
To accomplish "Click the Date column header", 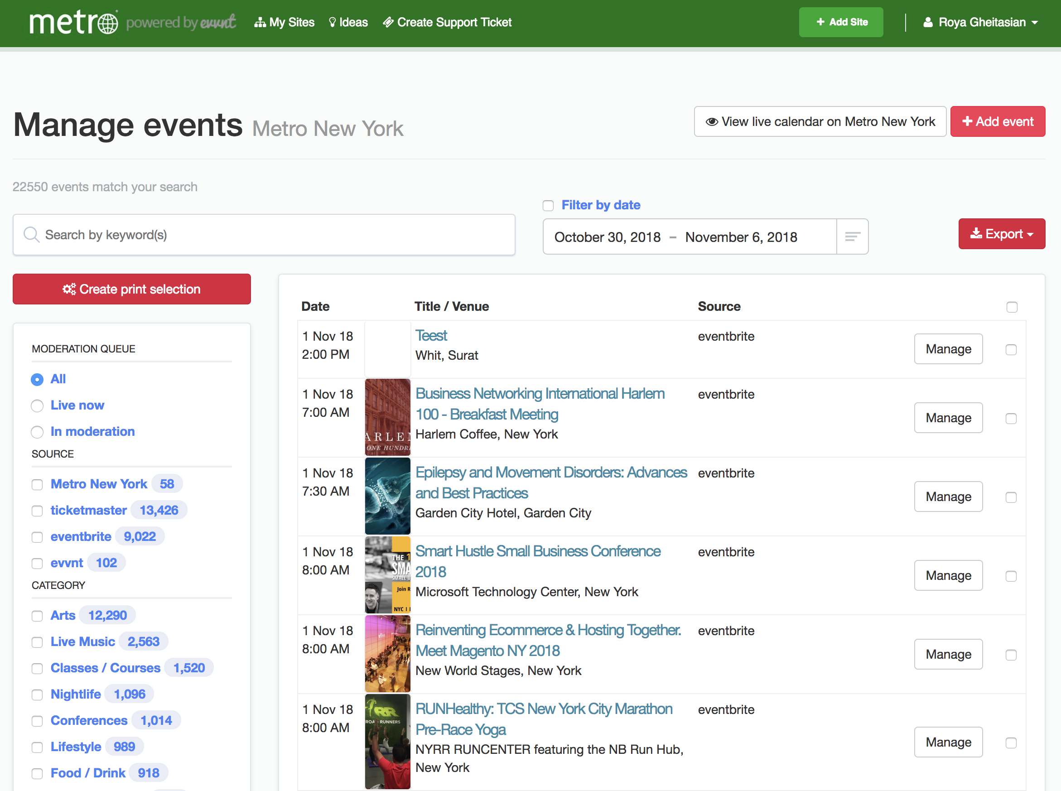I will tap(315, 306).
